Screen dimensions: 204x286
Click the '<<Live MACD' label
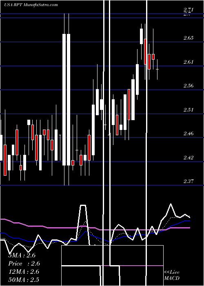pos(172,275)
